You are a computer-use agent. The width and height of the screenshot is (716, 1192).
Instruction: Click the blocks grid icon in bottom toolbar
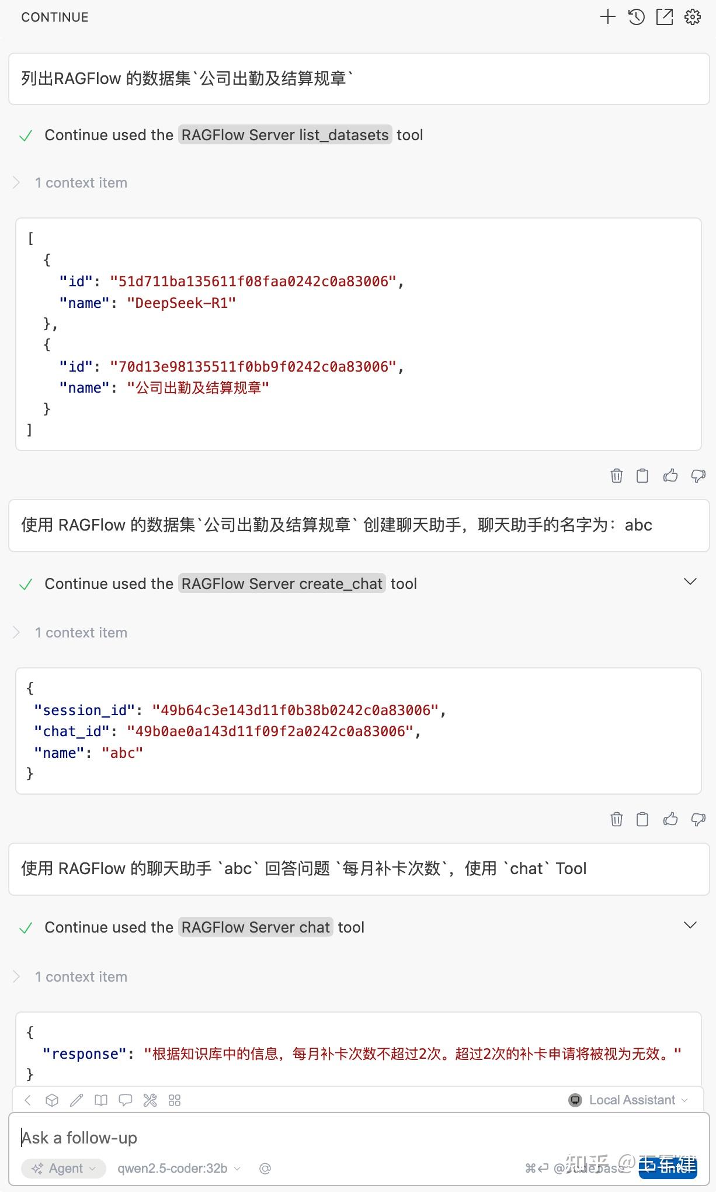174,1100
